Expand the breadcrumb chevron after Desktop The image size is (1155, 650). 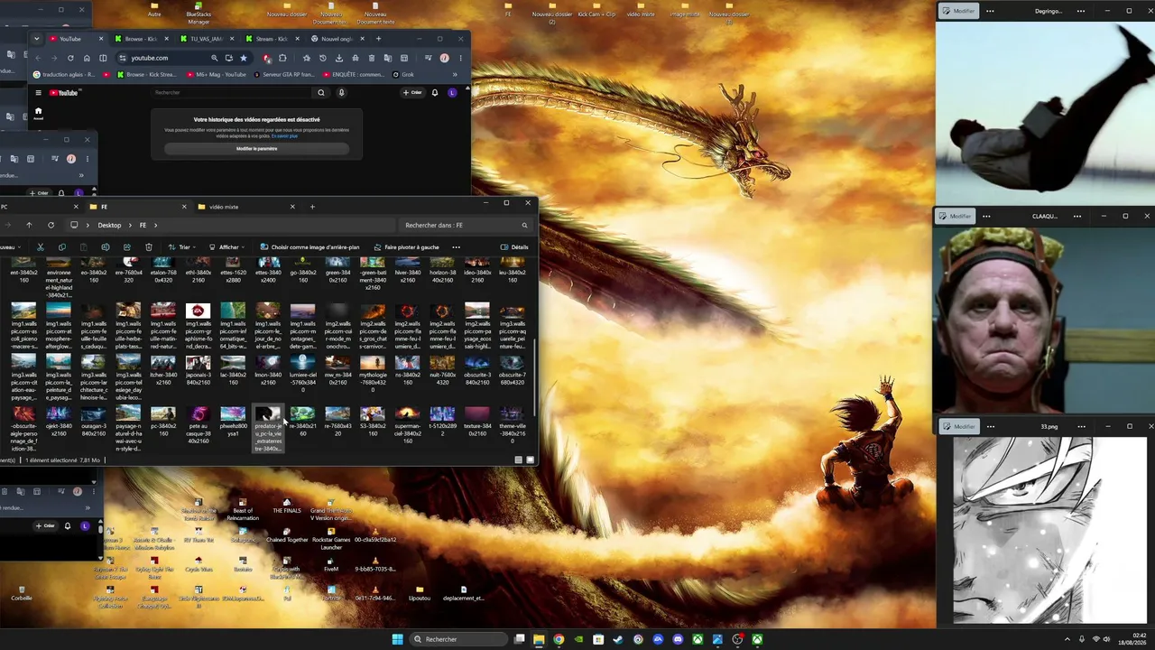click(130, 225)
